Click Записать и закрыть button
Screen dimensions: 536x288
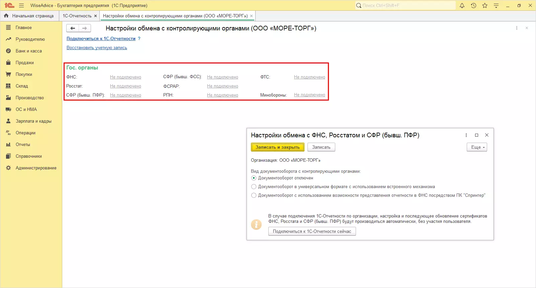[x=278, y=147]
